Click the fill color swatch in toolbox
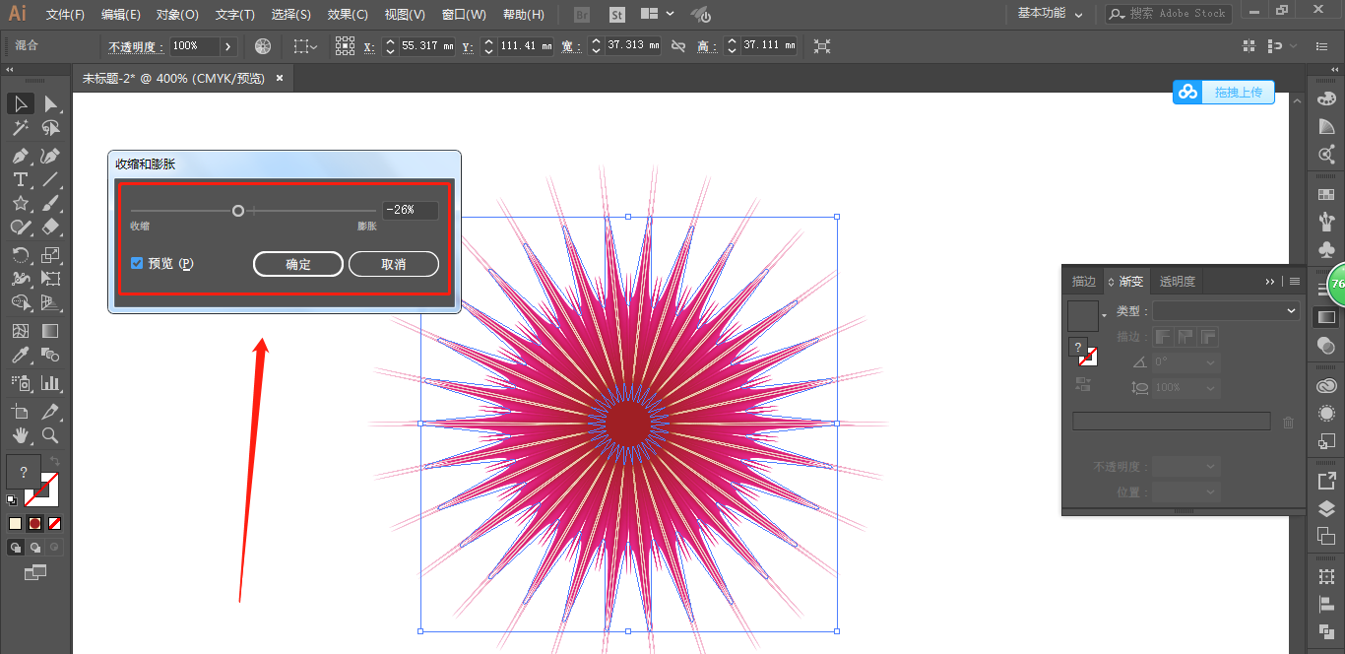The width and height of the screenshot is (1345, 654). tap(24, 472)
